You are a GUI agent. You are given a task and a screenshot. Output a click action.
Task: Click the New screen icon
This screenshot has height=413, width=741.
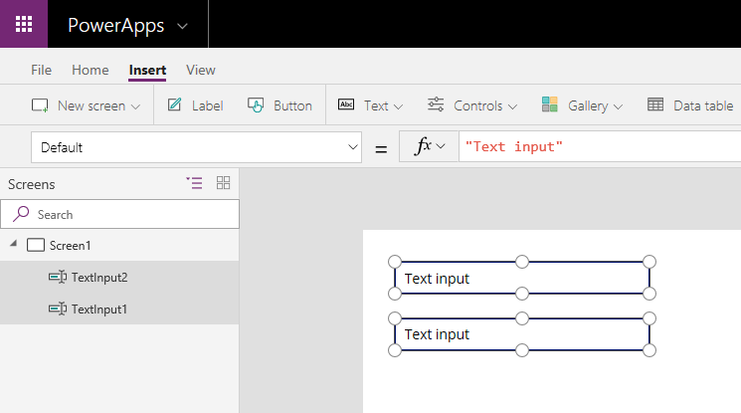coord(40,105)
